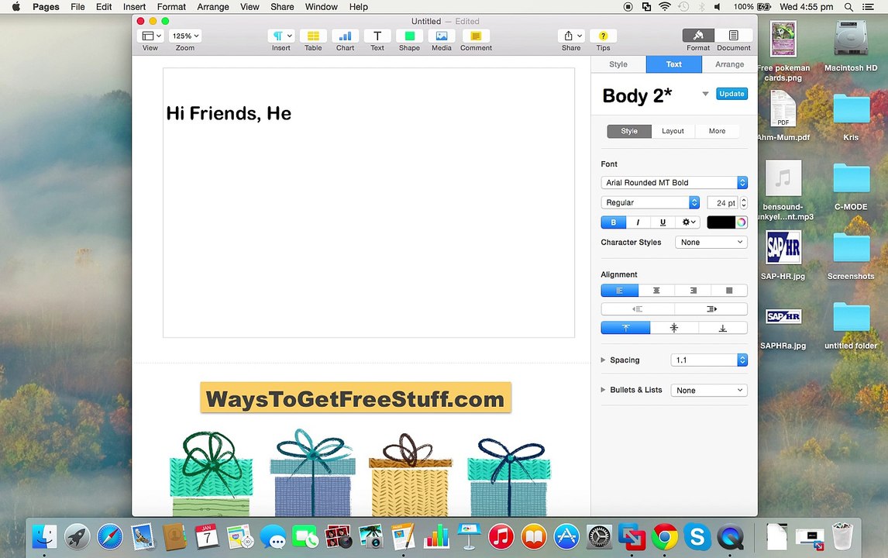
Task: Decrease paragraph indent
Action: pyautogui.click(x=638, y=308)
